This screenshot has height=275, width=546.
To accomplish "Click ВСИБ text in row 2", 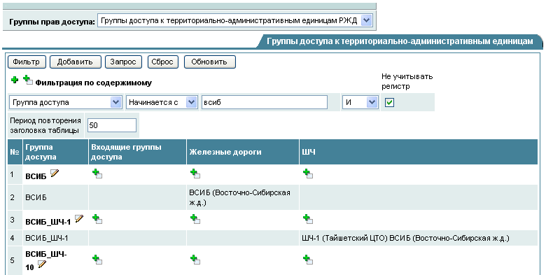I will 36,197.
